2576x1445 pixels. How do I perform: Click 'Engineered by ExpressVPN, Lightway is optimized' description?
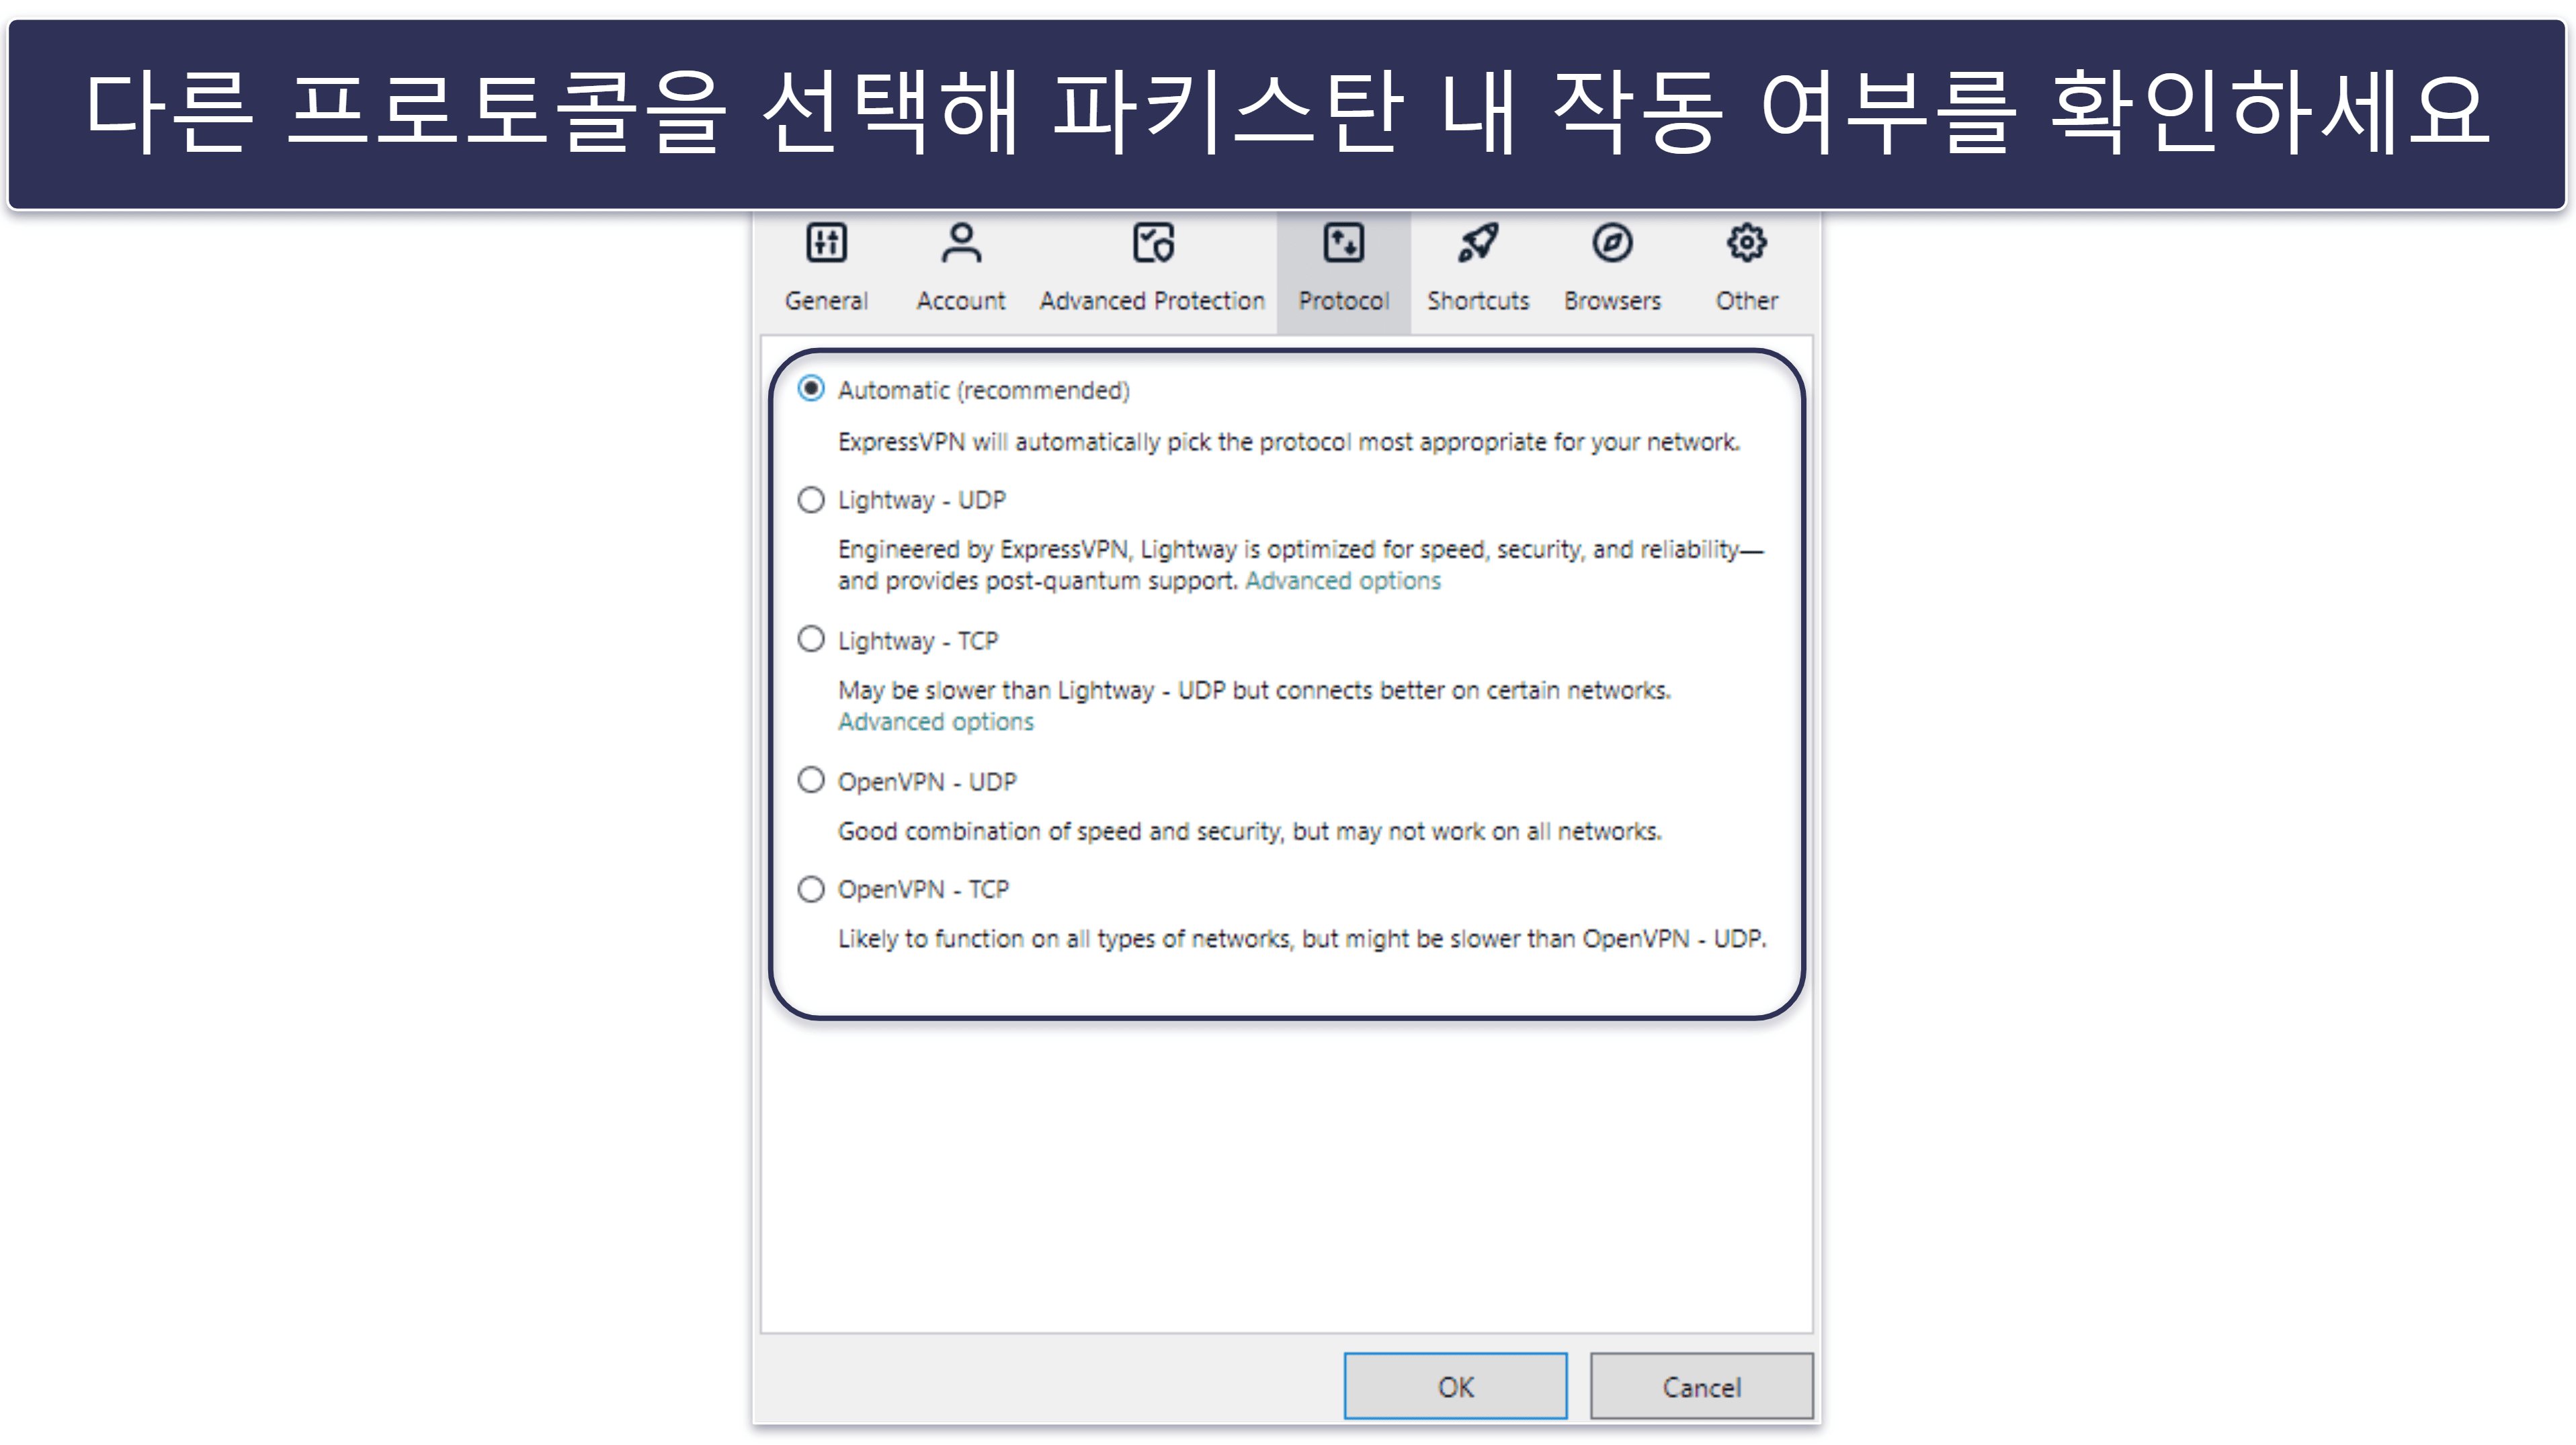(x=1301, y=564)
